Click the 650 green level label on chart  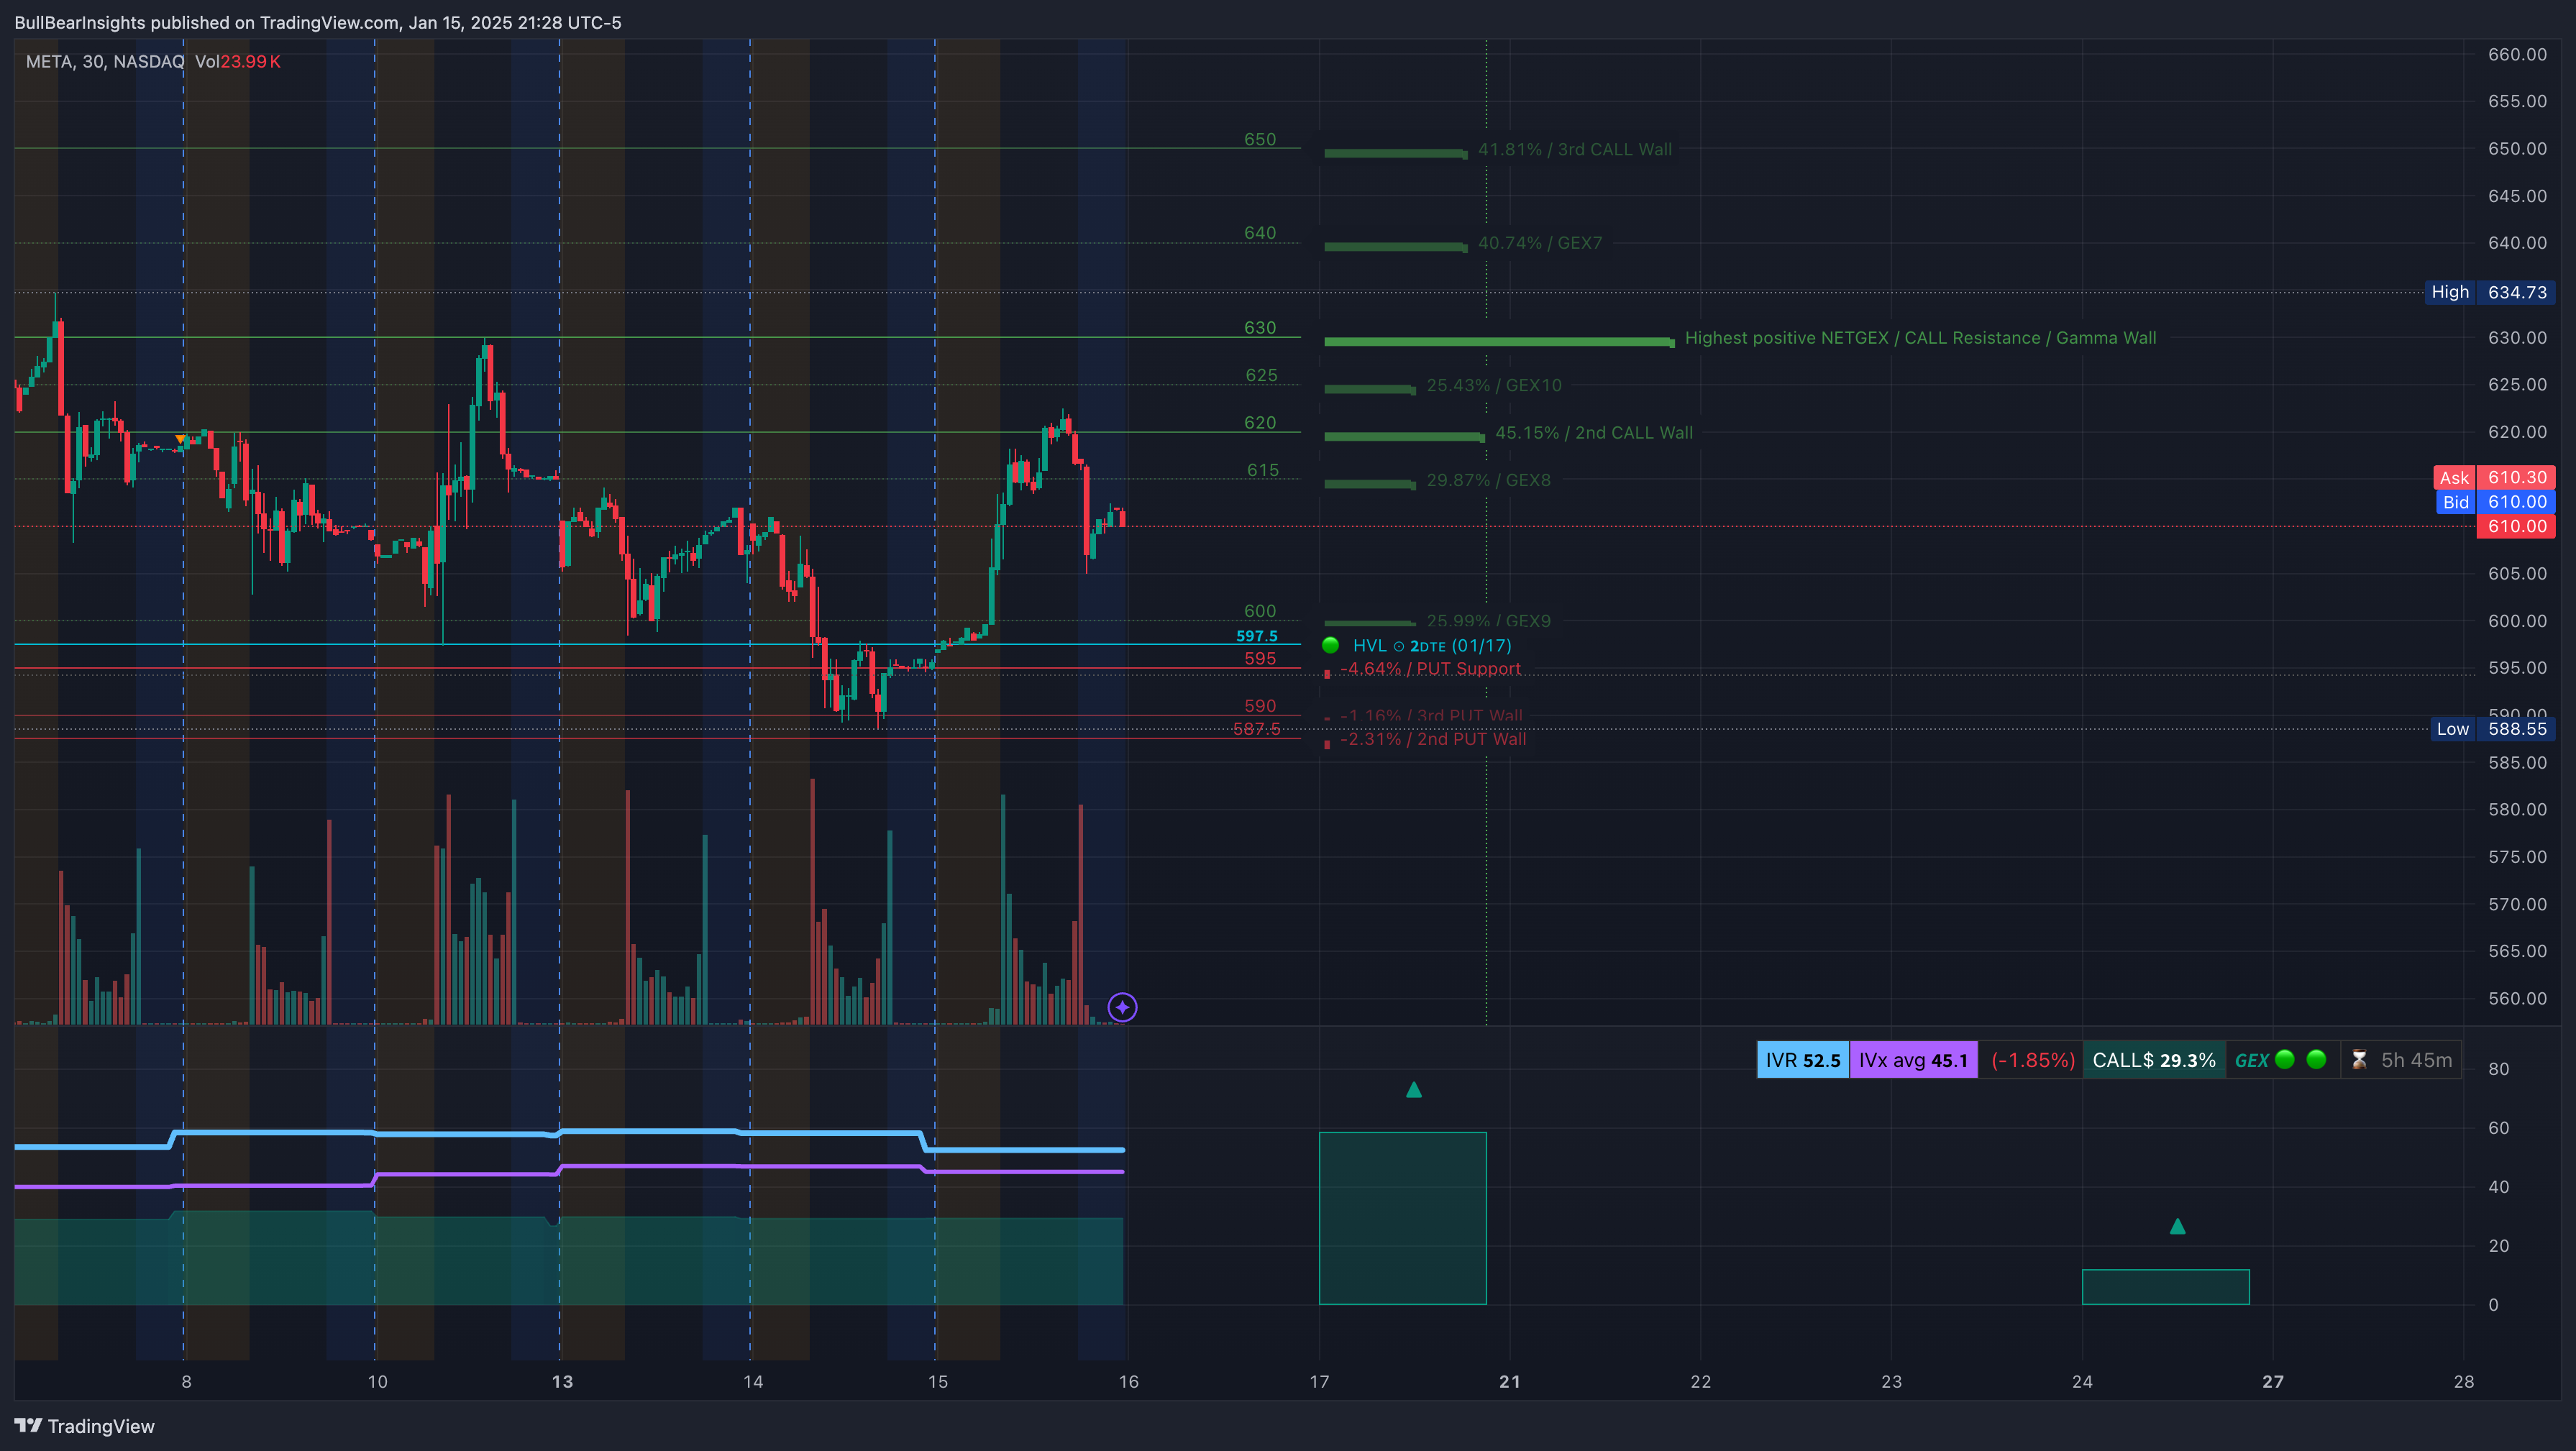[x=1260, y=139]
